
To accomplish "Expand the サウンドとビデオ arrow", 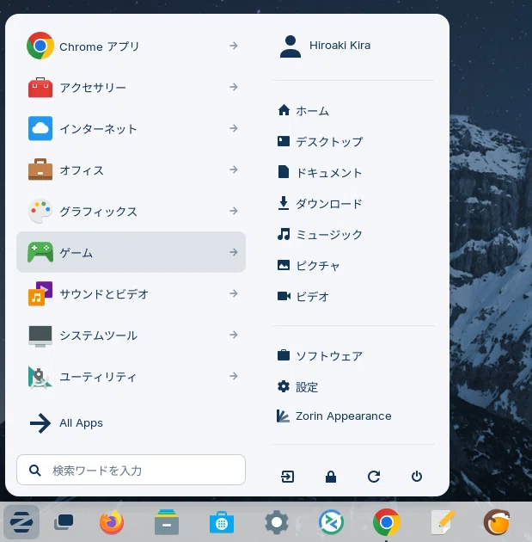I will point(234,293).
